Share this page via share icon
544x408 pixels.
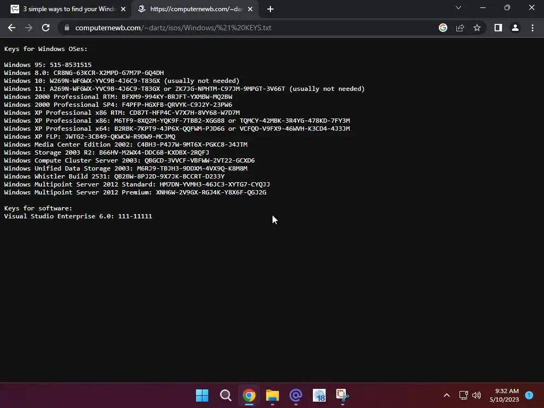[460, 28]
